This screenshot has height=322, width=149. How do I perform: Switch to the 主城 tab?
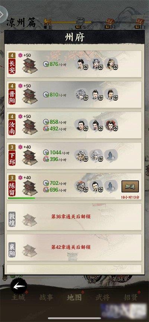(18, 297)
